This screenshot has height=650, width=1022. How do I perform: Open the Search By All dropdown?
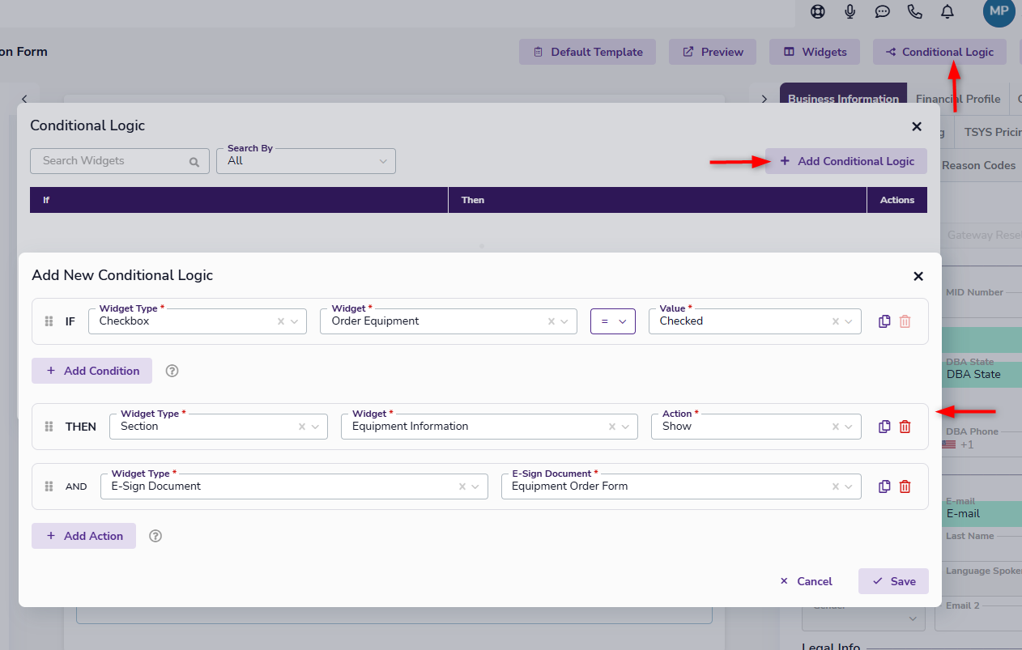point(306,161)
